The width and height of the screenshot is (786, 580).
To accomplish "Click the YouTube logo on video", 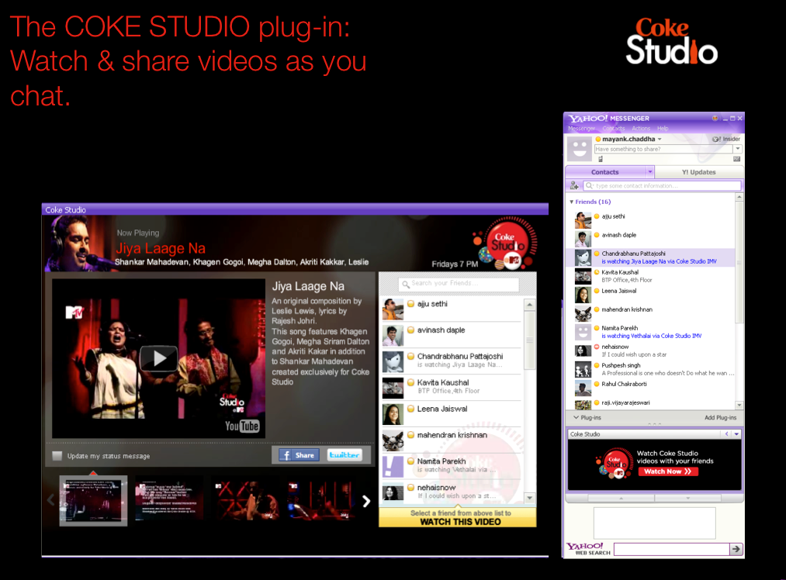I will click(242, 426).
